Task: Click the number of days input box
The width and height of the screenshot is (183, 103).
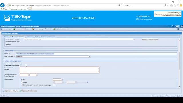Action: tap(54, 85)
